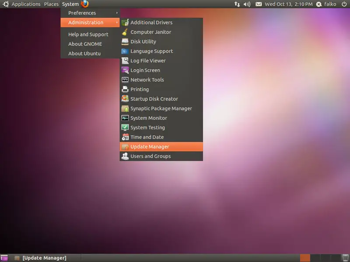Click the chat status icon beside falko
The image size is (350, 262).
(x=319, y=4)
